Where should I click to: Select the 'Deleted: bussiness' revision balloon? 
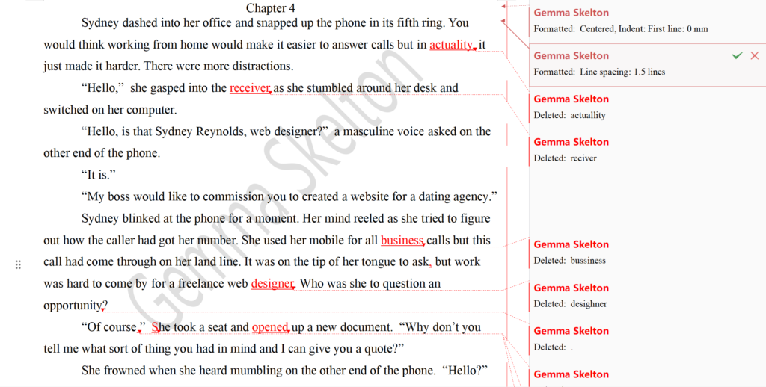[647, 253]
